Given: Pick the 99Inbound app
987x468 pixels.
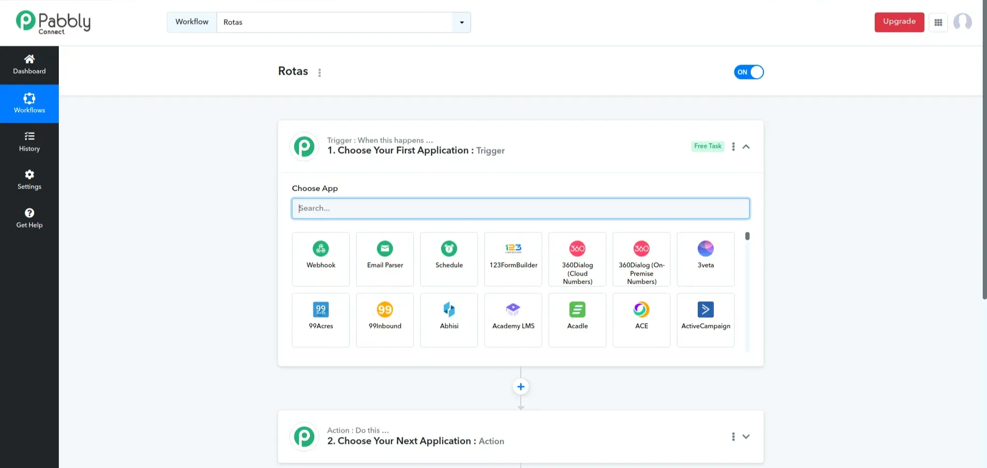Looking at the screenshot, I should (x=385, y=320).
